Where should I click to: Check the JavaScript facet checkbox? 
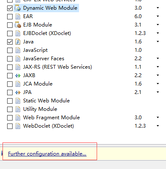(x=10, y=50)
